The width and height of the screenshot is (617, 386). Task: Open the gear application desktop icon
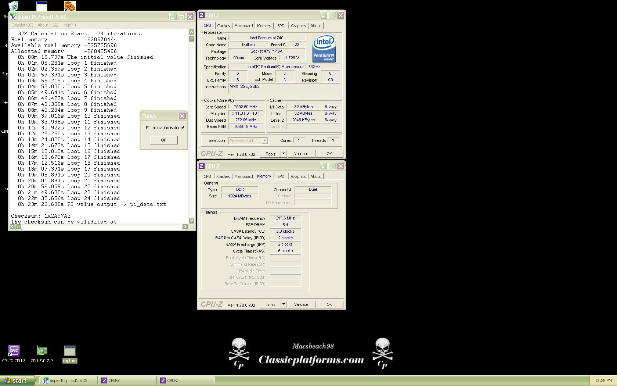(69, 6)
